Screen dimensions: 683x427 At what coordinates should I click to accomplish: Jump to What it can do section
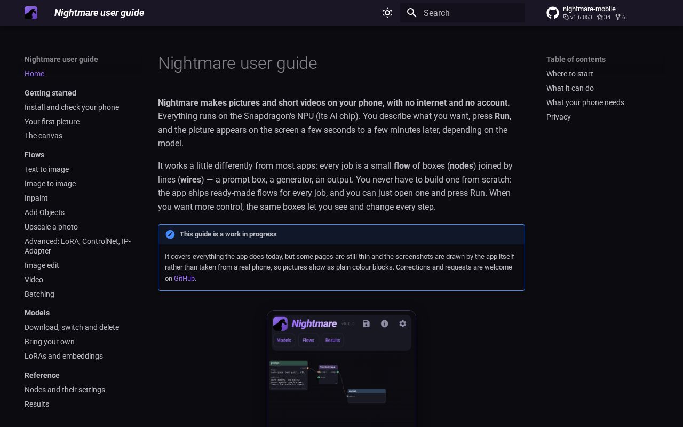570,88
